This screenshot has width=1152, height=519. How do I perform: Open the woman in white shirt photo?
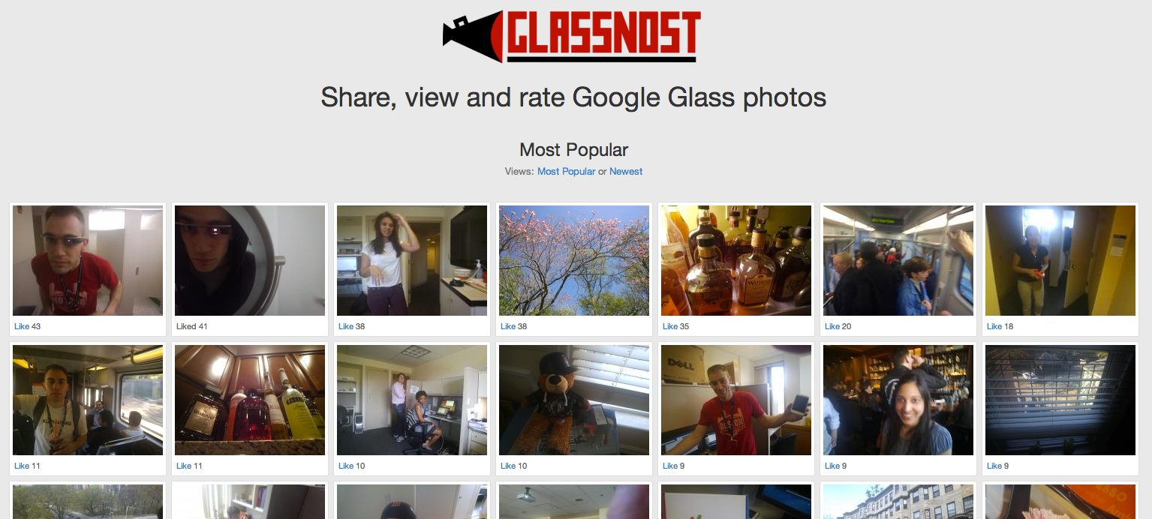[x=412, y=260]
